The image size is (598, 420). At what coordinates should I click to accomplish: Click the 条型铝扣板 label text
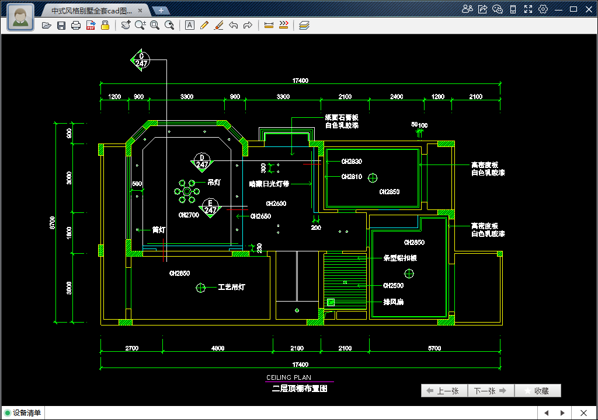(x=400, y=258)
